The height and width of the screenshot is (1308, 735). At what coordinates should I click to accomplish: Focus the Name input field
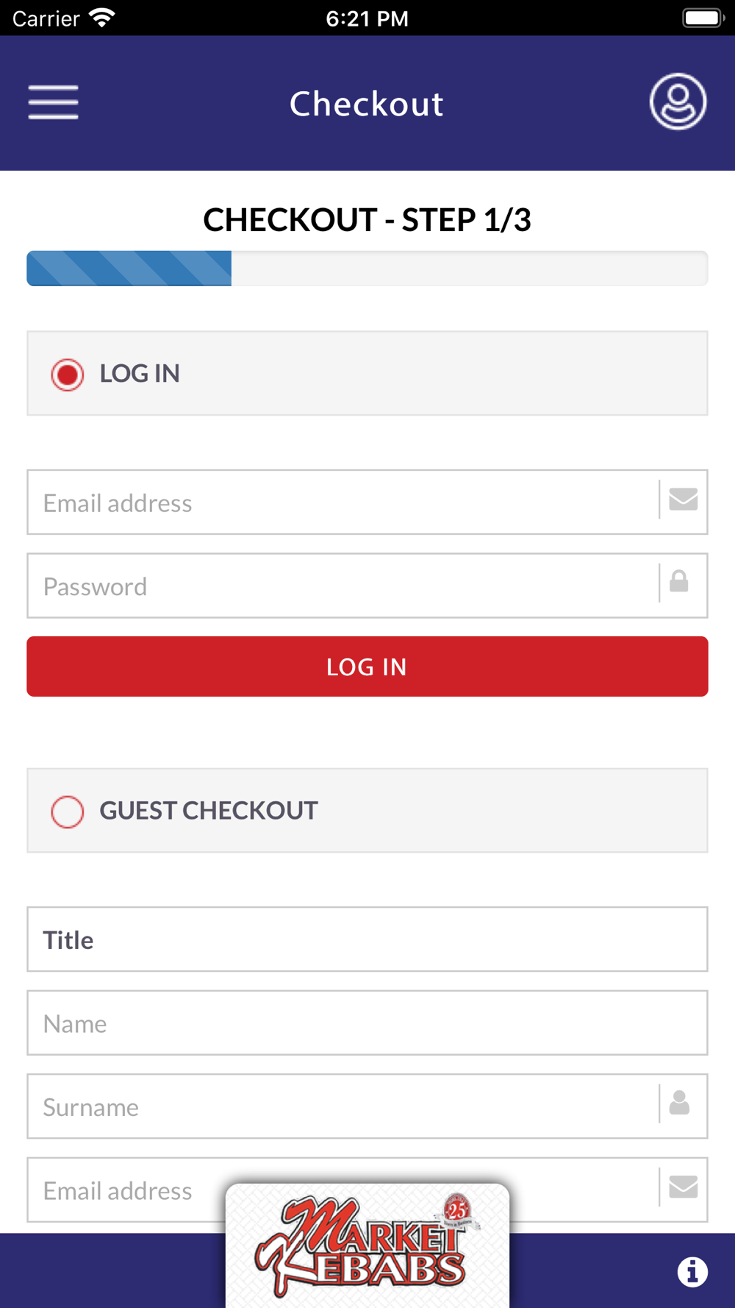pyautogui.click(x=367, y=1023)
